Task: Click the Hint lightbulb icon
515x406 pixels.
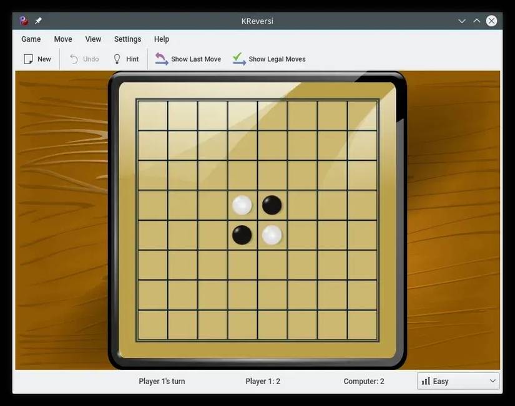Action: click(x=115, y=57)
